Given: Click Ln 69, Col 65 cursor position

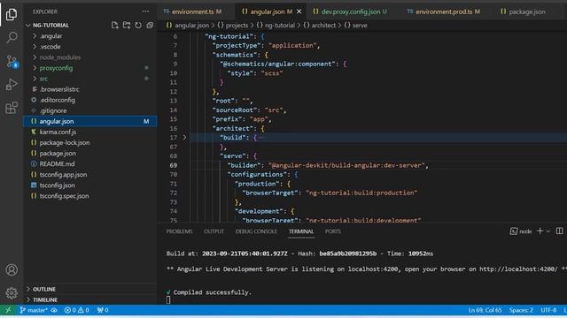Looking at the screenshot, I should point(485,310).
